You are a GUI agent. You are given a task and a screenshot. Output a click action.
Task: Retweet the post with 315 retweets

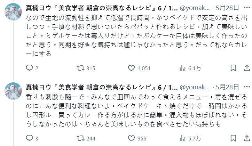(x=80, y=68)
